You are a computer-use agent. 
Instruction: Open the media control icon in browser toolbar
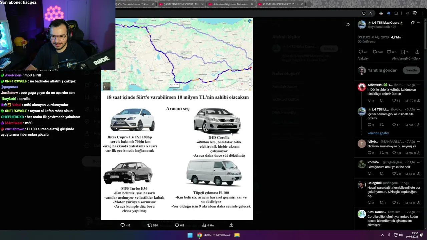coord(407,13)
